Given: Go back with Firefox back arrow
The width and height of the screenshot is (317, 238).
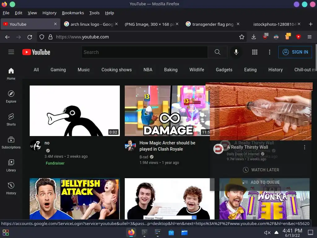Looking at the screenshot, I should pos(7,37).
